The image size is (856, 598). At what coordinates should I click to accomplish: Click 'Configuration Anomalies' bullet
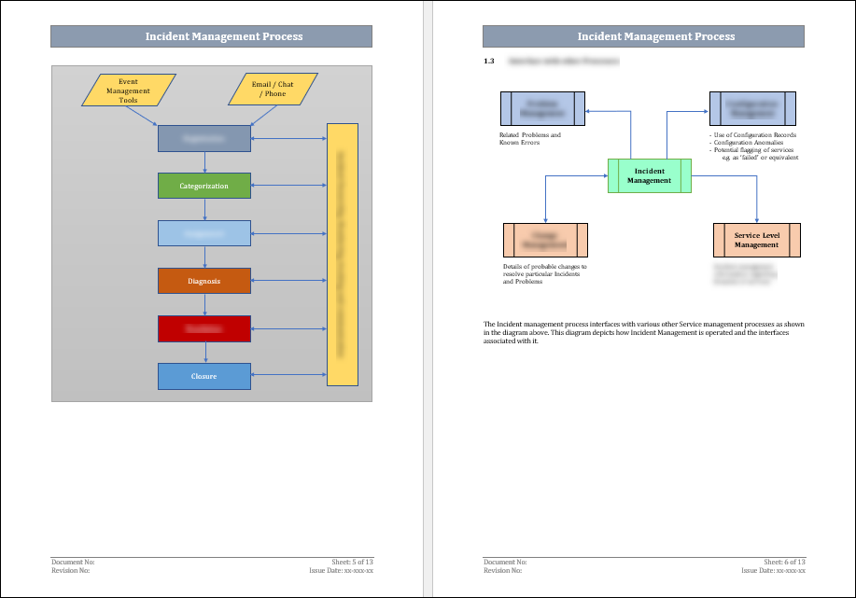[748, 143]
